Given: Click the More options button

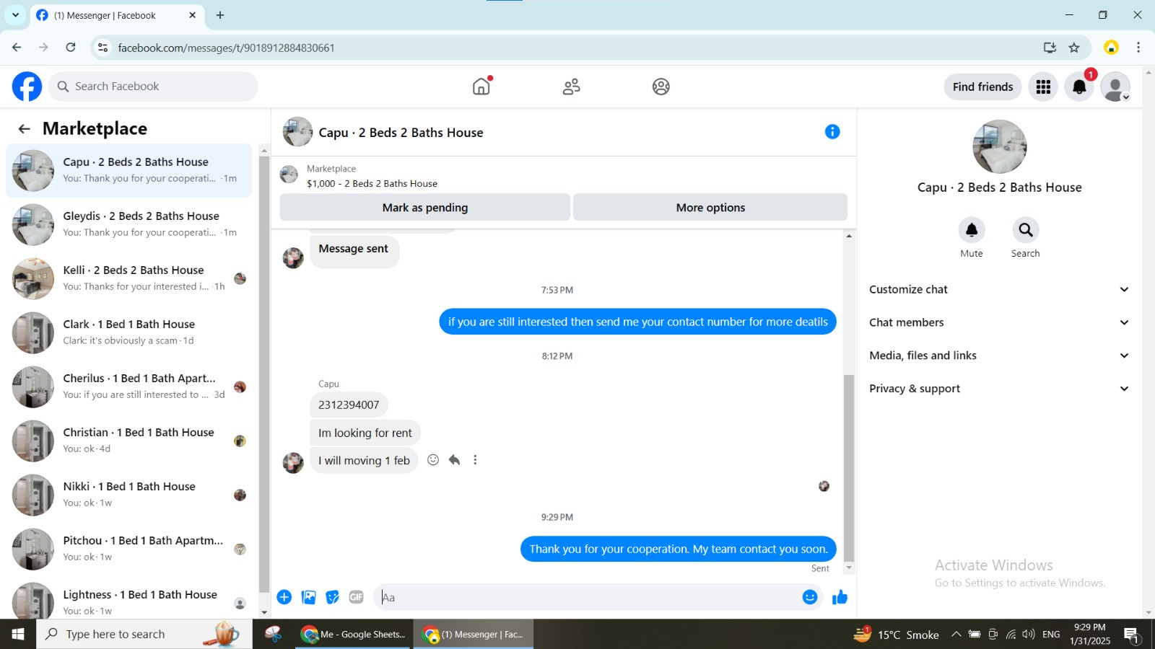Looking at the screenshot, I should 710,208.
